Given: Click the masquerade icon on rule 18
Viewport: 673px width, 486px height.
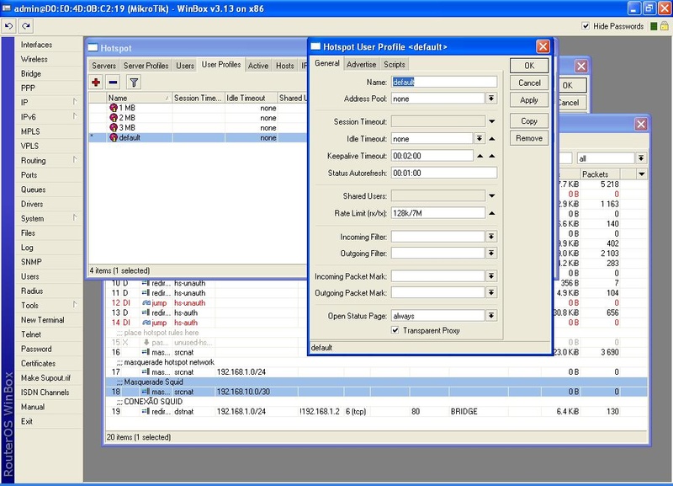Looking at the screenshot, I should (146, 392).
